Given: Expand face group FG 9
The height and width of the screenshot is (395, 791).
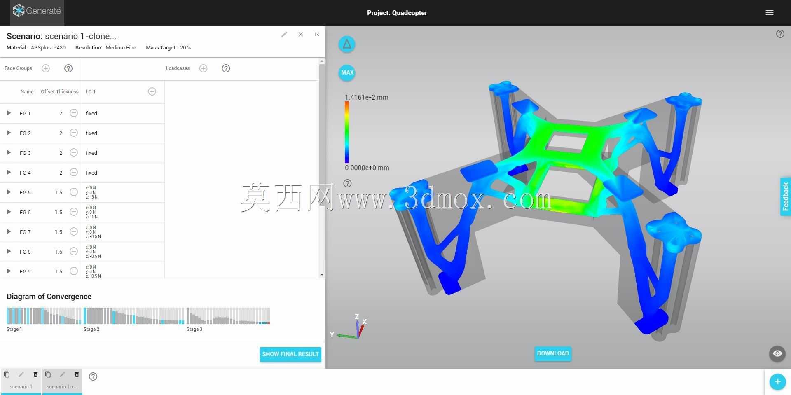Looking at the screenshot, I should [x=8, y=271].
